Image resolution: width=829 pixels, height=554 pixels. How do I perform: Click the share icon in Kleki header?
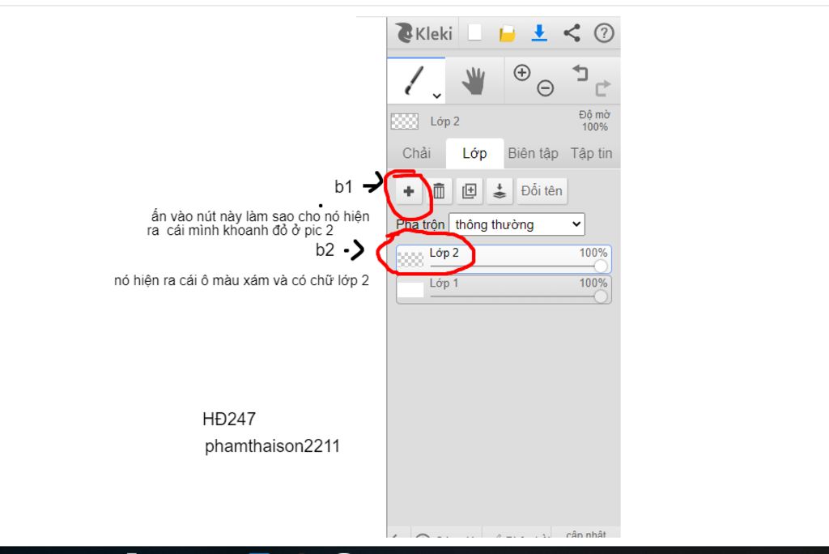(x=572, y=33)
